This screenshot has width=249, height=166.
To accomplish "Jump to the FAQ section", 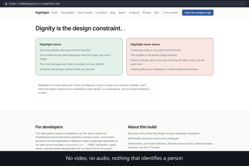I will (x=156, y=13).
